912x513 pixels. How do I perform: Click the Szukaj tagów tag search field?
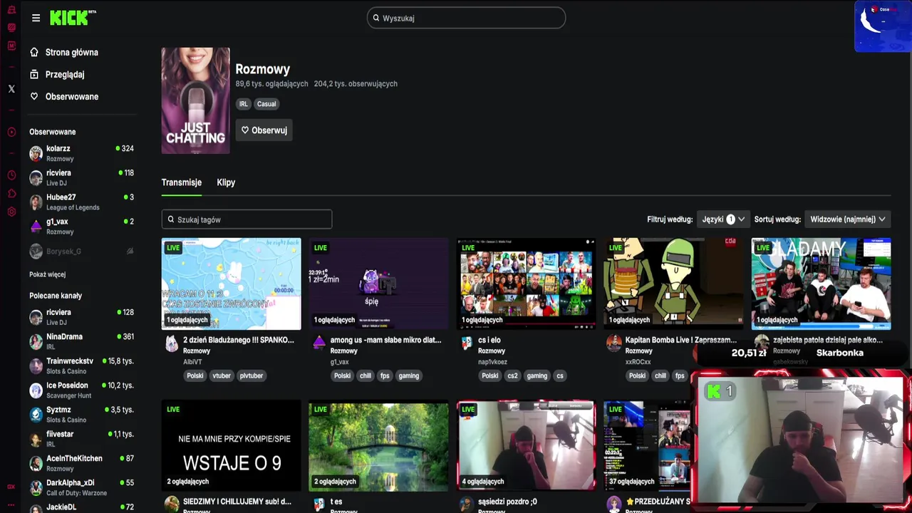point(247,219)
